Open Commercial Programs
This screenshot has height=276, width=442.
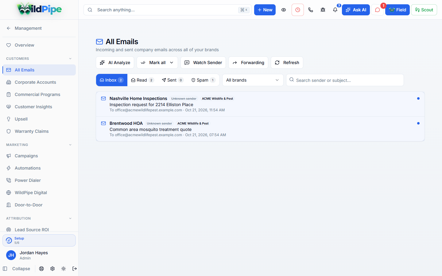click(x=39, y=94)
